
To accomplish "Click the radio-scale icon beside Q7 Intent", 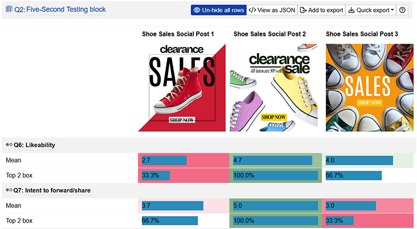I will pos(9,190).
